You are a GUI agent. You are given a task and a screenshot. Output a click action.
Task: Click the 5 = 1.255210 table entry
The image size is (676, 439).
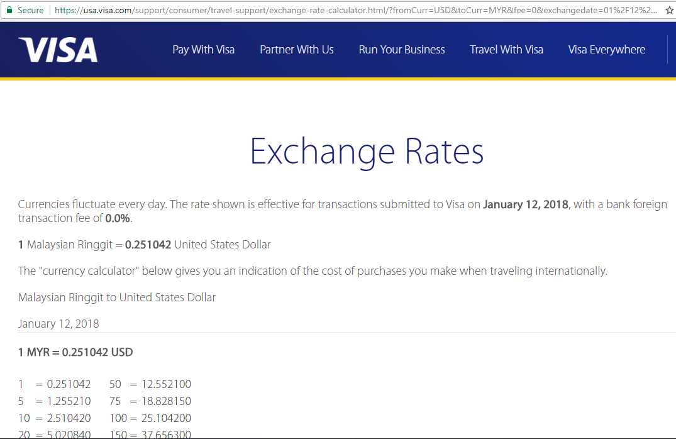pyautogui.click(x=54, y=401)
